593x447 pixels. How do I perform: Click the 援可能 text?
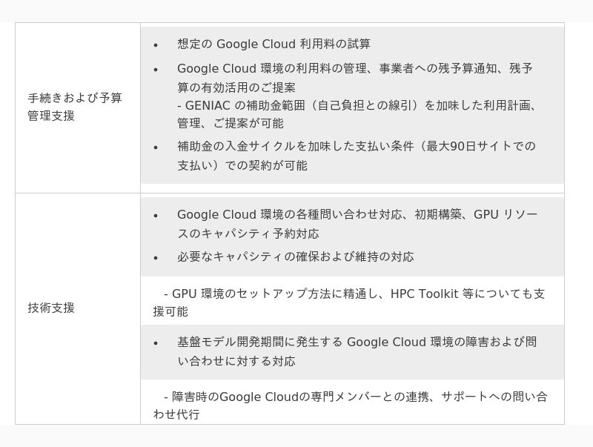[170, 311]
